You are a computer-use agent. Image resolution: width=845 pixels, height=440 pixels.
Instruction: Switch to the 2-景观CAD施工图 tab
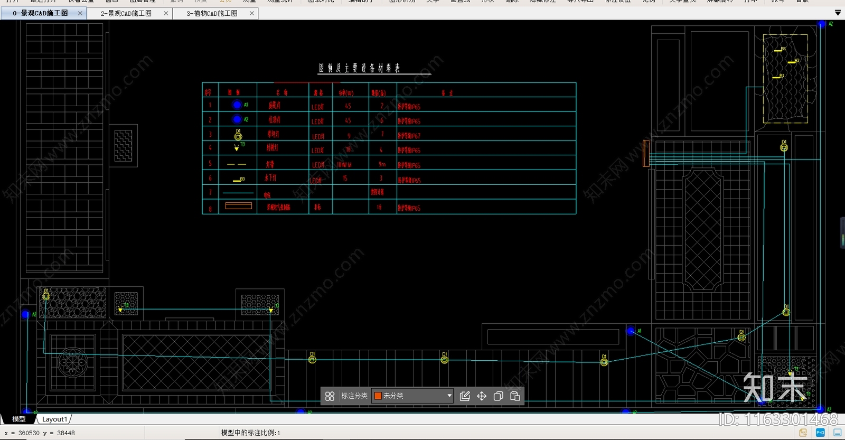coord(129,13)
